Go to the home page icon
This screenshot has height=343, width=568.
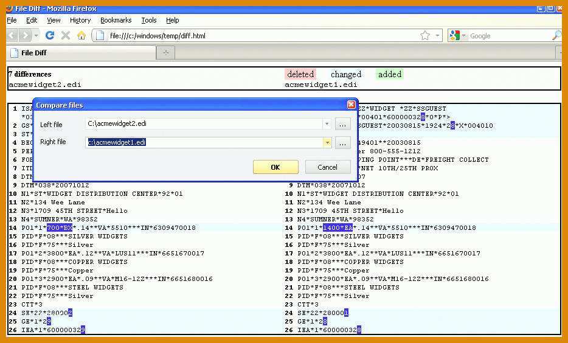pyautogui.click(x=81, y=35)
